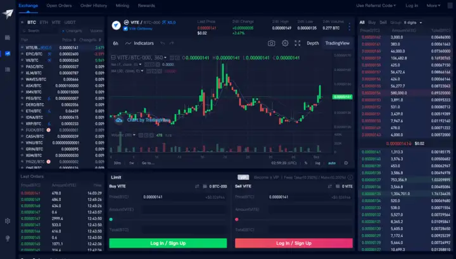
Task: Enter chart fullscreen mode
Action: tap(298, 43)
